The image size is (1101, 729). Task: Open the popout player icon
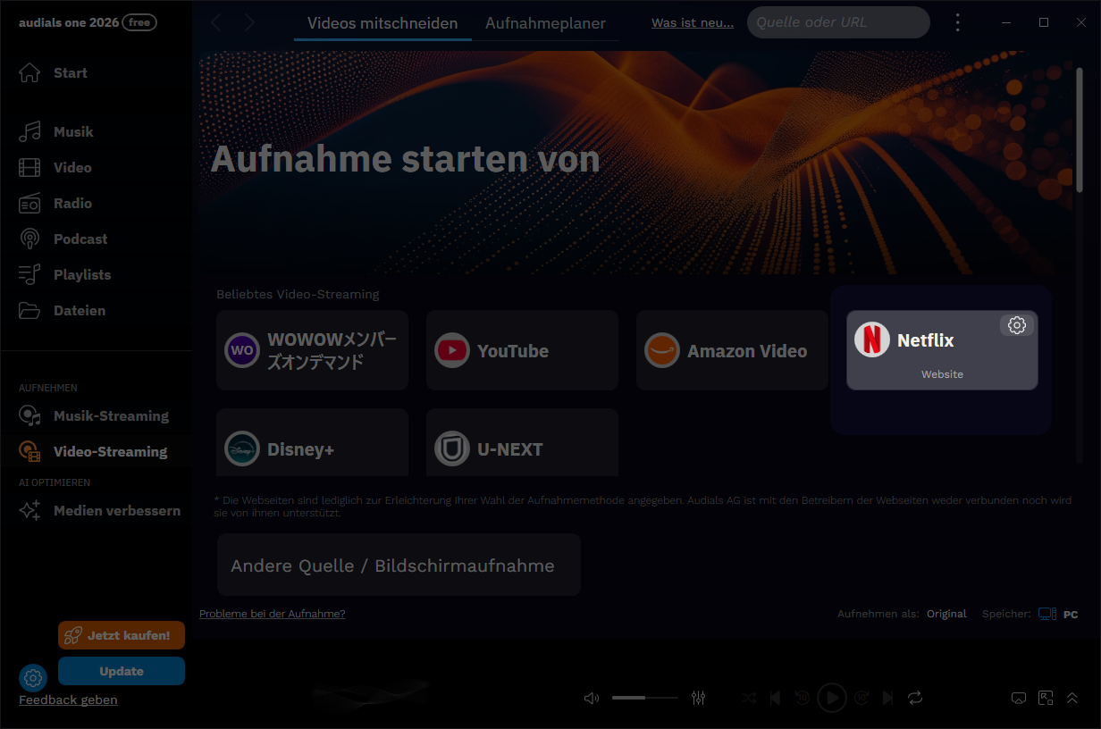coord(1046,698)
